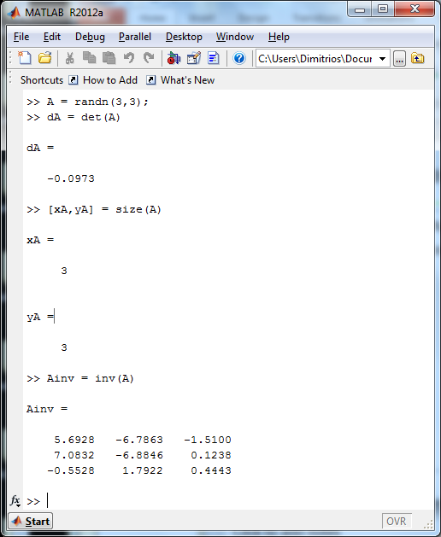Click the Undo arrow icon
This screenshot has width=441, height=537.
pyautogui.click(x=129, y=58)
